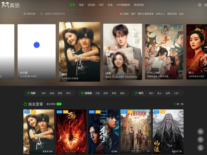
Task: Click the 电影 category pill icon
Action: 29,93
